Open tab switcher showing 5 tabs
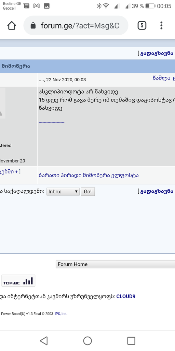This screenshot has width=175, height=351. (x=142, y=25)
